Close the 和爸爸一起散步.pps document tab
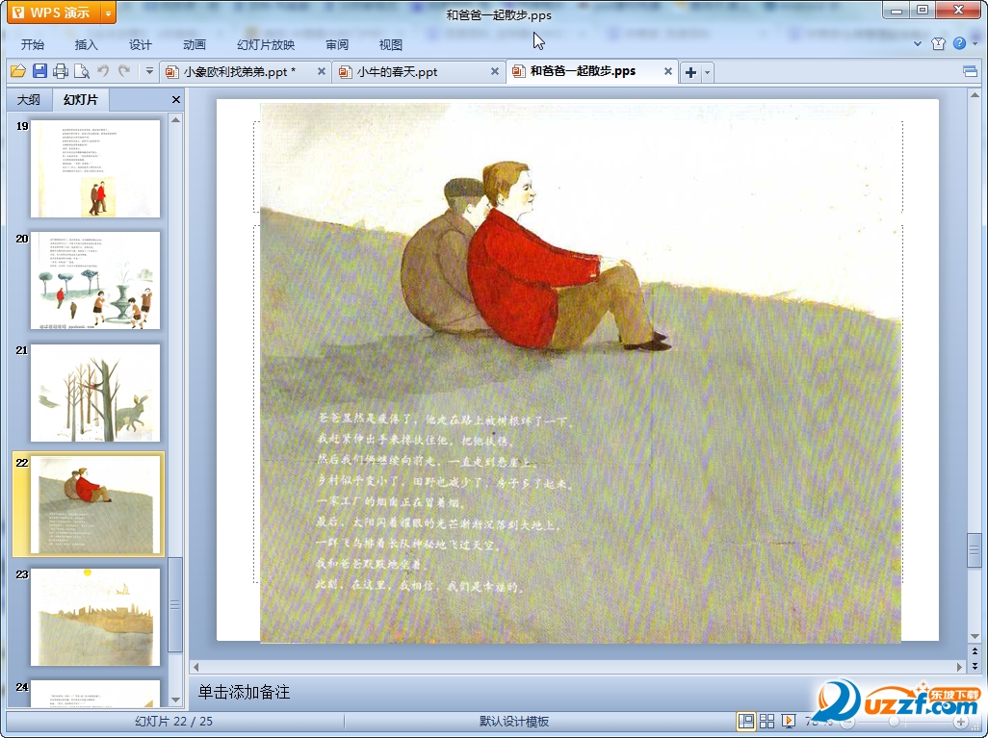 [x=668, y=71]
